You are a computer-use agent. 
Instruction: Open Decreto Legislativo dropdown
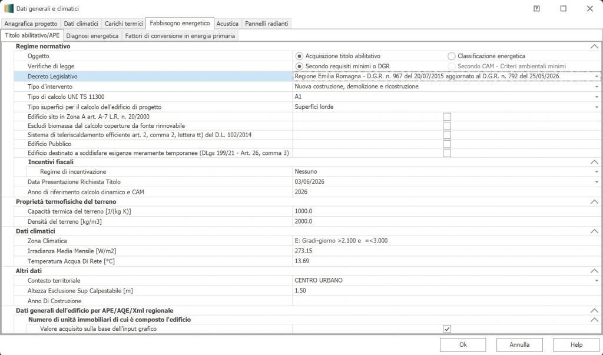[x=597, y=77]
